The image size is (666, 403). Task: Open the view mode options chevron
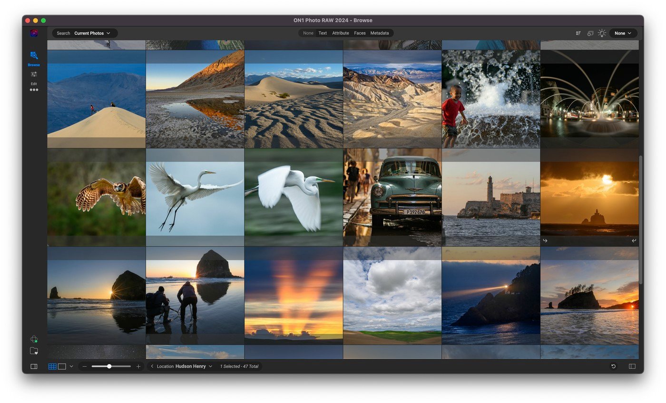71,366
